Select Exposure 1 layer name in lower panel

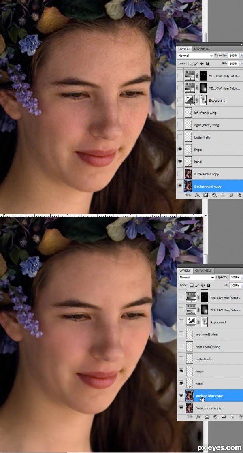[x=218, y=322]
